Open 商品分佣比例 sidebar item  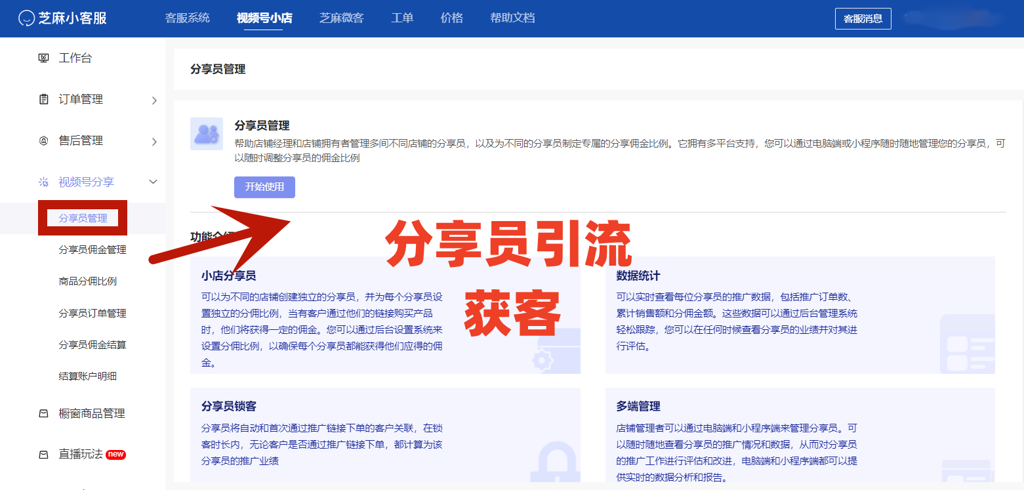click(x=88, y=281)
